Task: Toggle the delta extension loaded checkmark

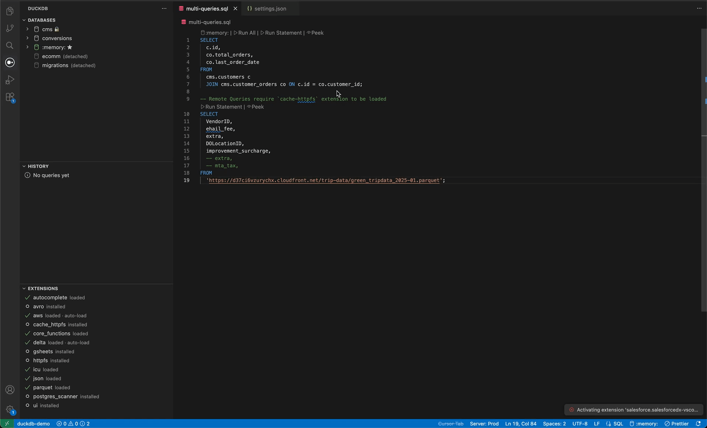Action: point(27,342)
